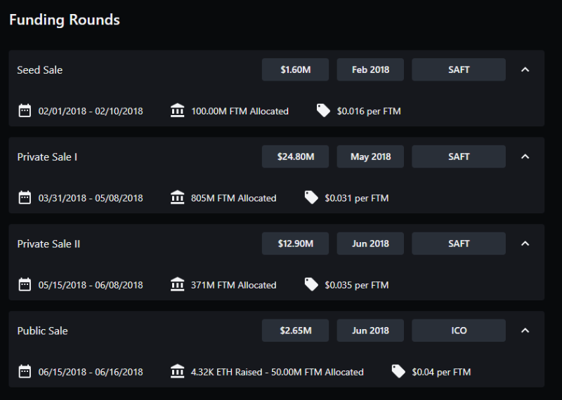Screen dimensions: 562x400
Task: Click the Feb 2018 date badge
Action: click(x=370, y=69)
